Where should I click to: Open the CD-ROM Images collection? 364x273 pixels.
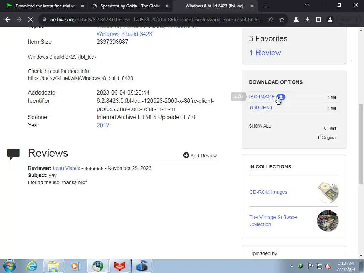click(x=268, y=192)
